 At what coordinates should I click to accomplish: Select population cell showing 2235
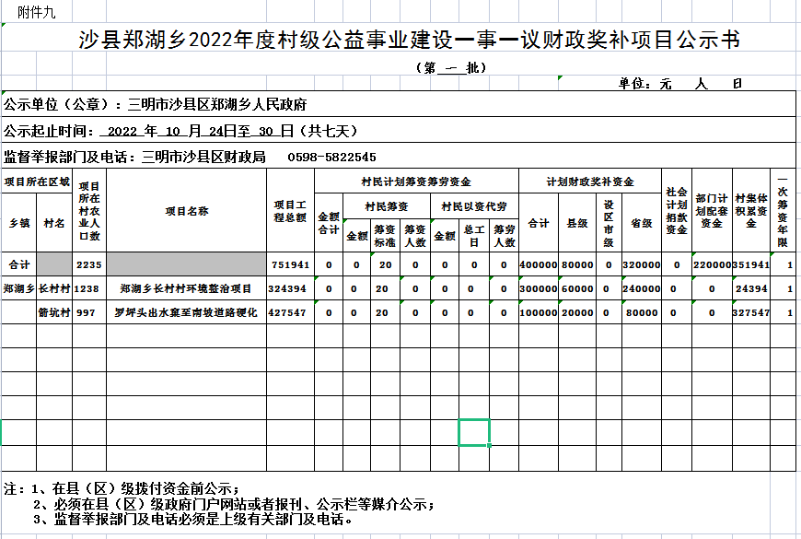point(88,264)
